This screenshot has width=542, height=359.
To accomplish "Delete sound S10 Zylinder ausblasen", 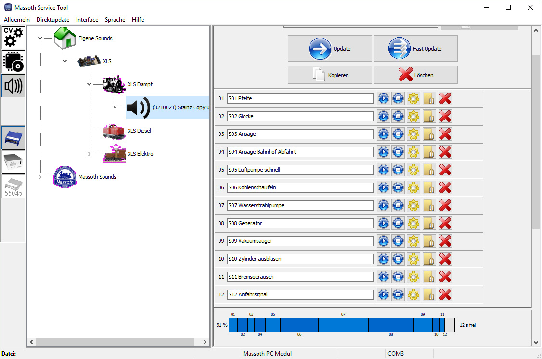I will 445,259.
